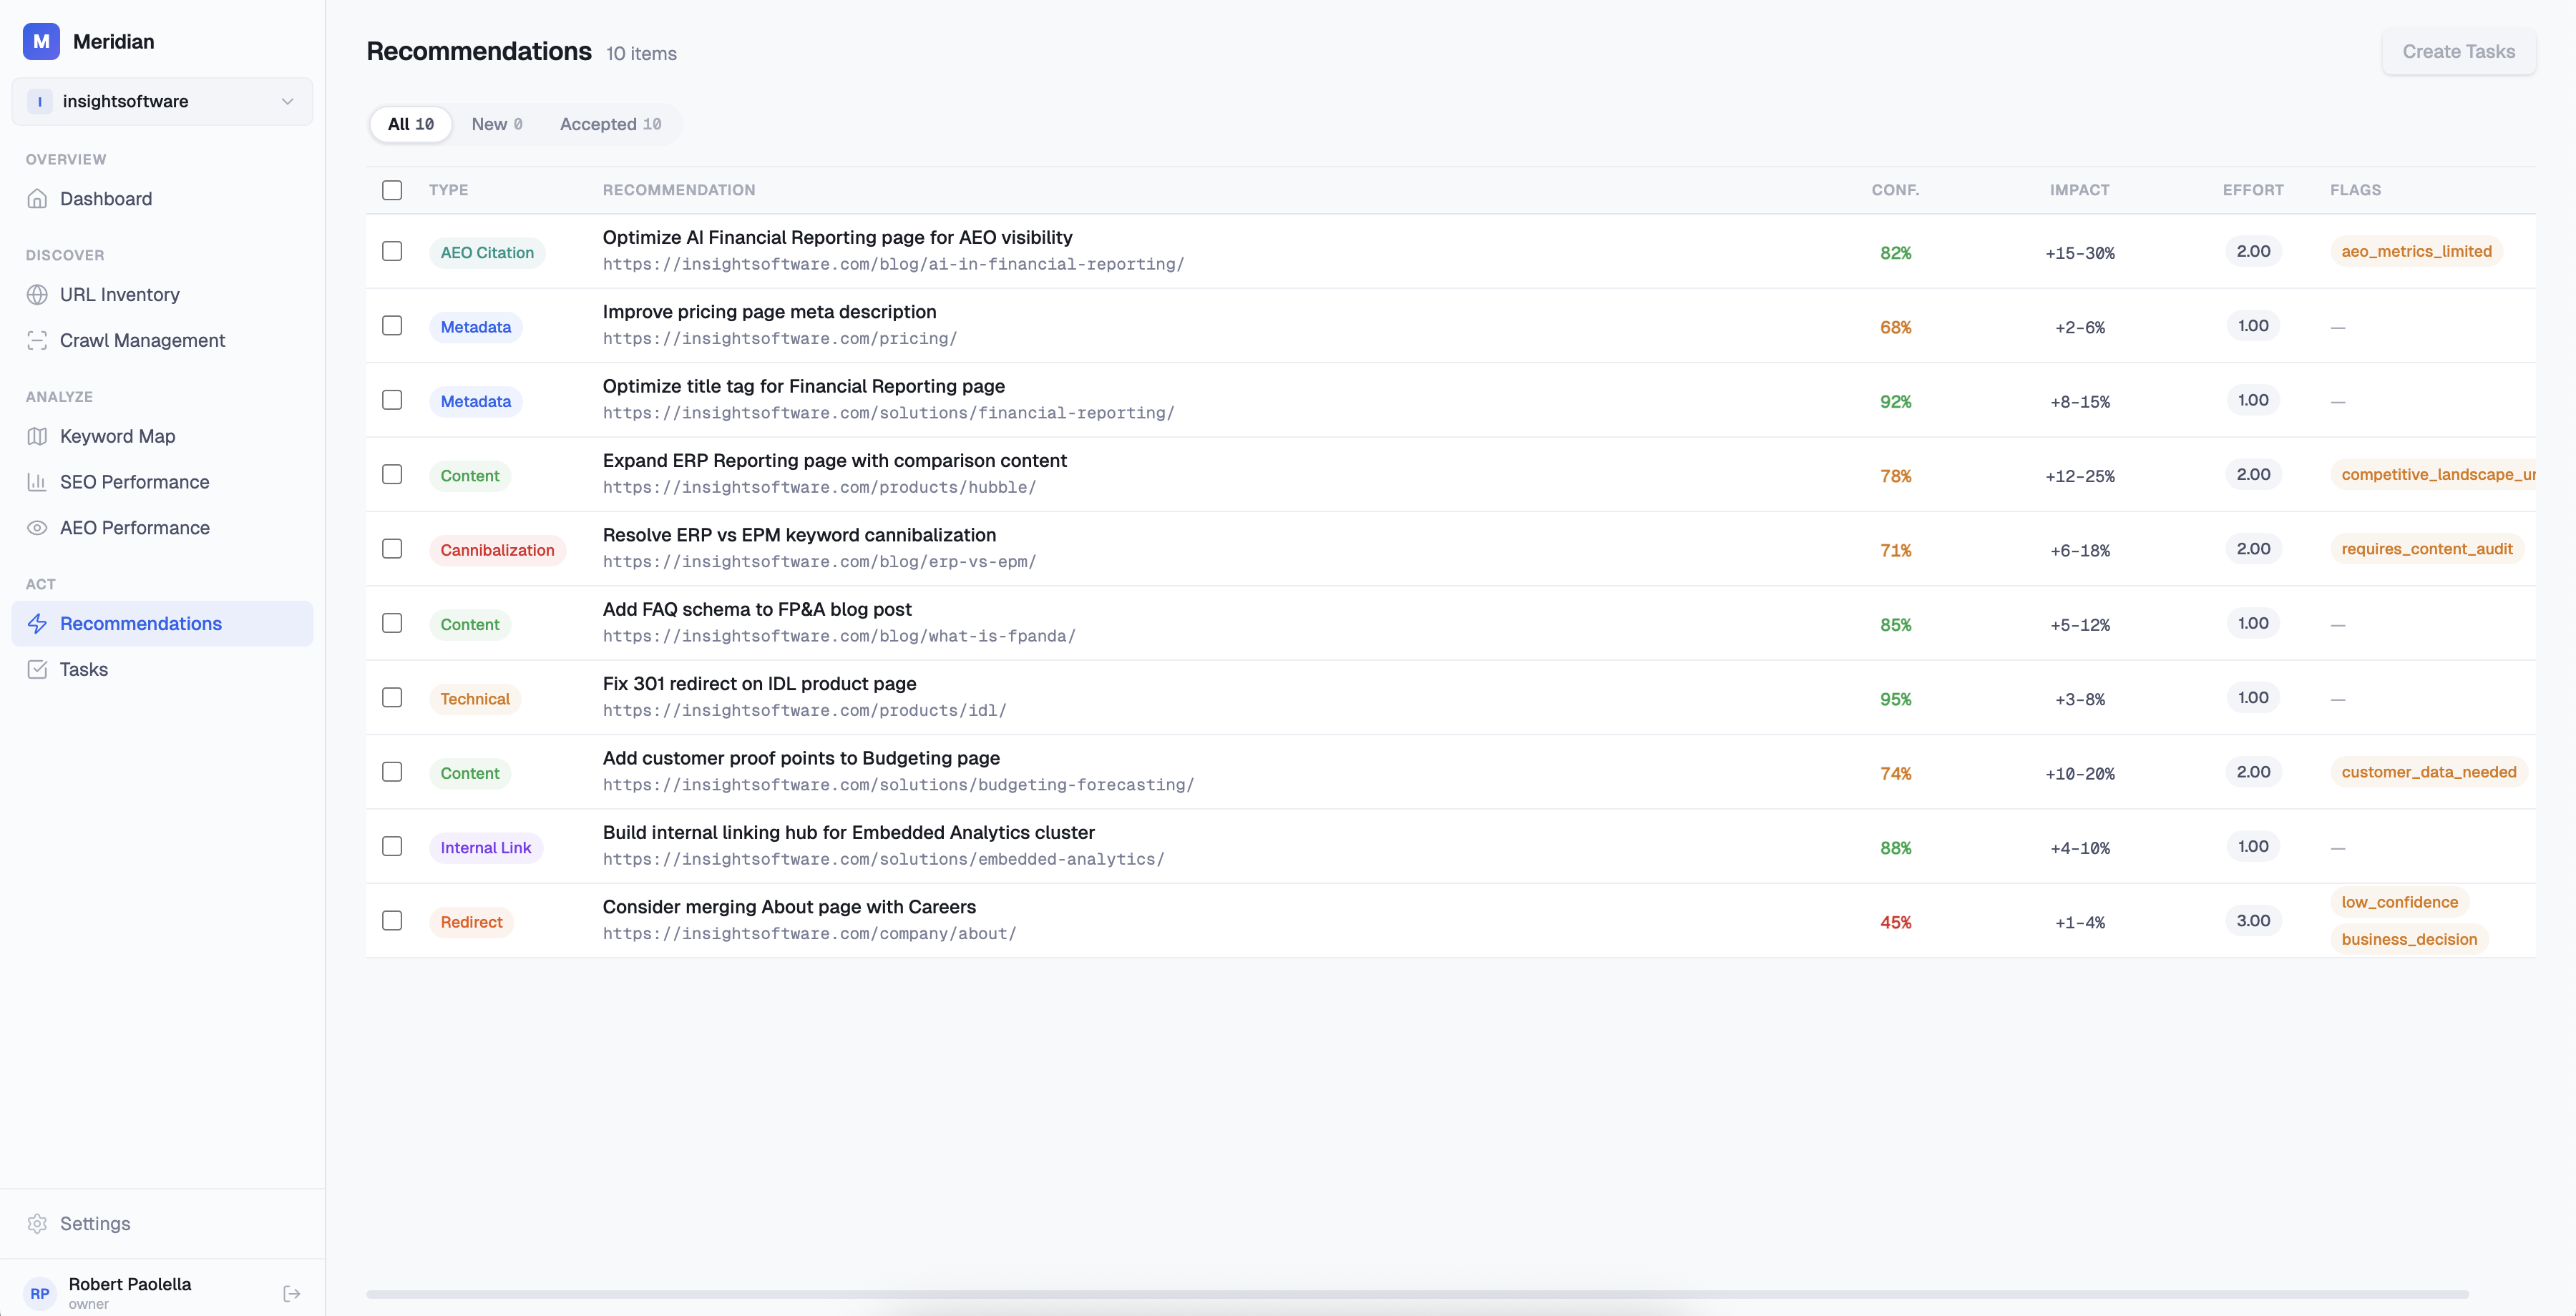The width and height of the screenshot is (2576, 1316).
Task: Click the AEO Performance eye icon
Action: click(x=37, y=529)
